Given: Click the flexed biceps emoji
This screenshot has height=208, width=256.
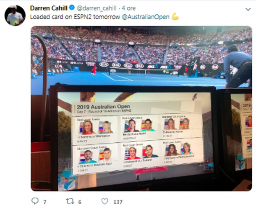Looking at the screenshot, I should (175, 17).
